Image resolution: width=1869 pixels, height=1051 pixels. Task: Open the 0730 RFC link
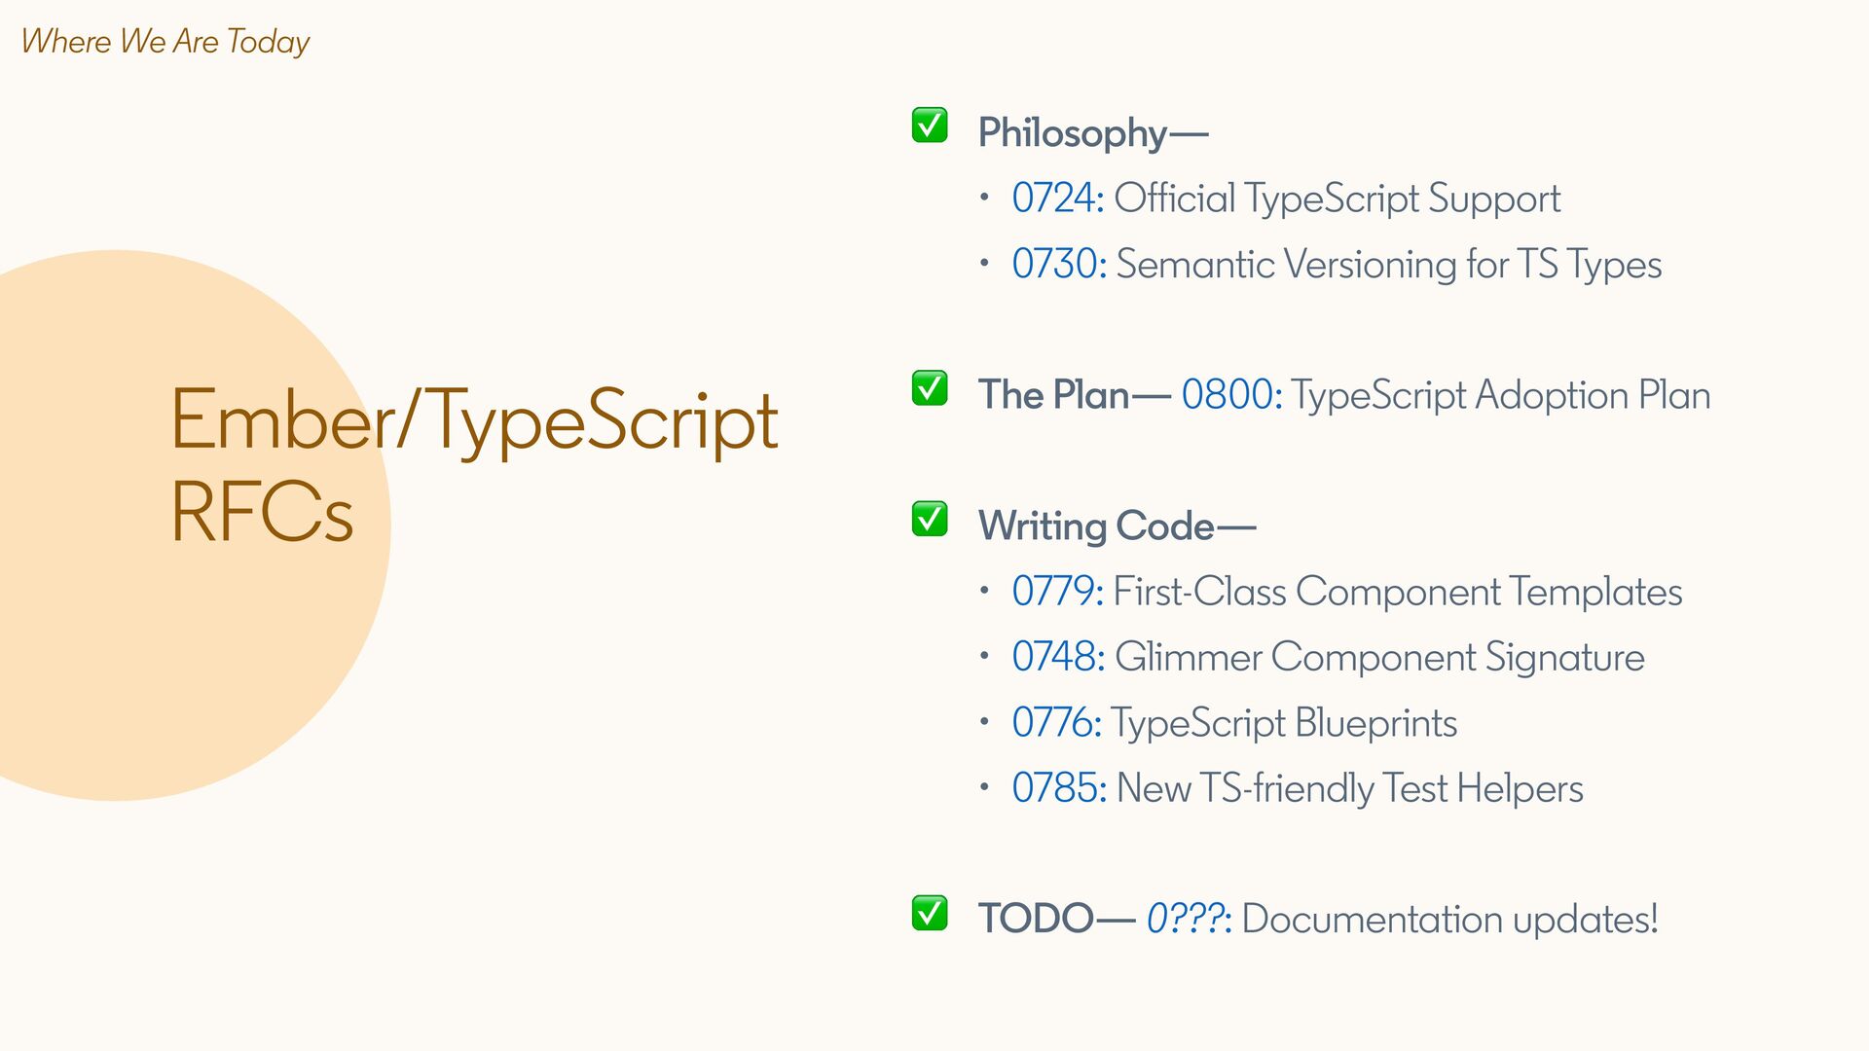[1059, 264]
